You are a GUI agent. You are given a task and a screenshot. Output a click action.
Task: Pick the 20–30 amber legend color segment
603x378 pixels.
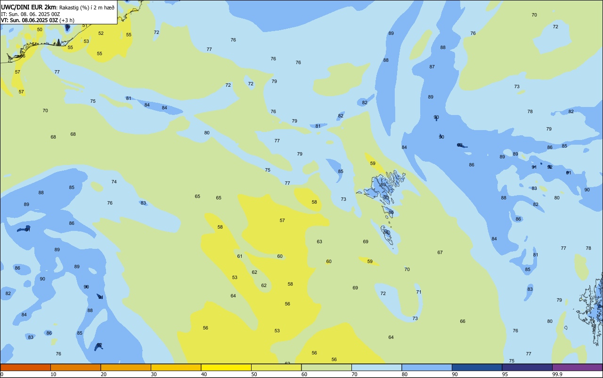point(126,367)
